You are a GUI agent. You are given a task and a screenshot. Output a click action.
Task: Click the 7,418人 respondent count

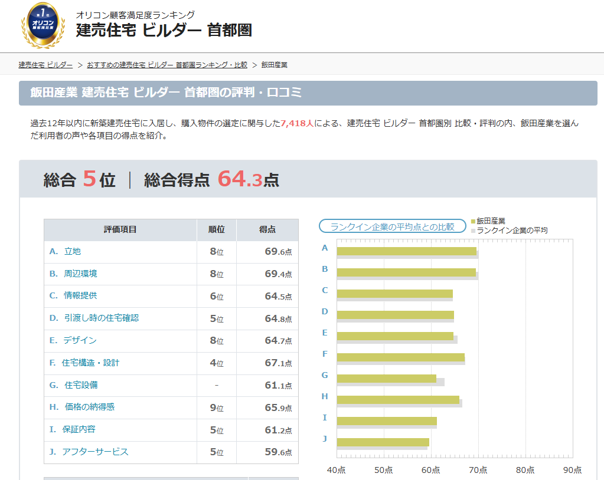pyautogui.click(x=297, y=123)
